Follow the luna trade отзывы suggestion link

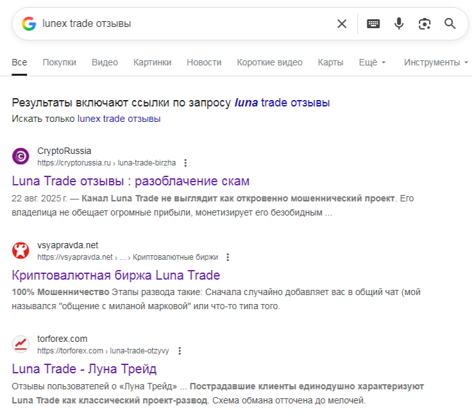[282, 103]
